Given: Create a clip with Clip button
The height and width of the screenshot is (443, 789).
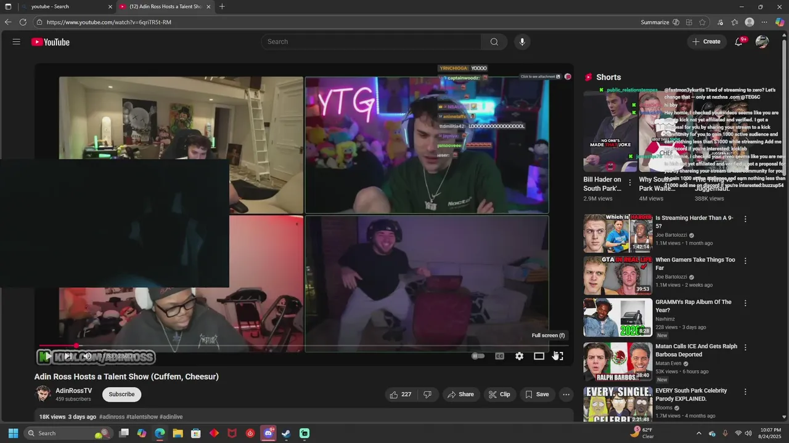Looking at the screenshot, I should (499, 394).
